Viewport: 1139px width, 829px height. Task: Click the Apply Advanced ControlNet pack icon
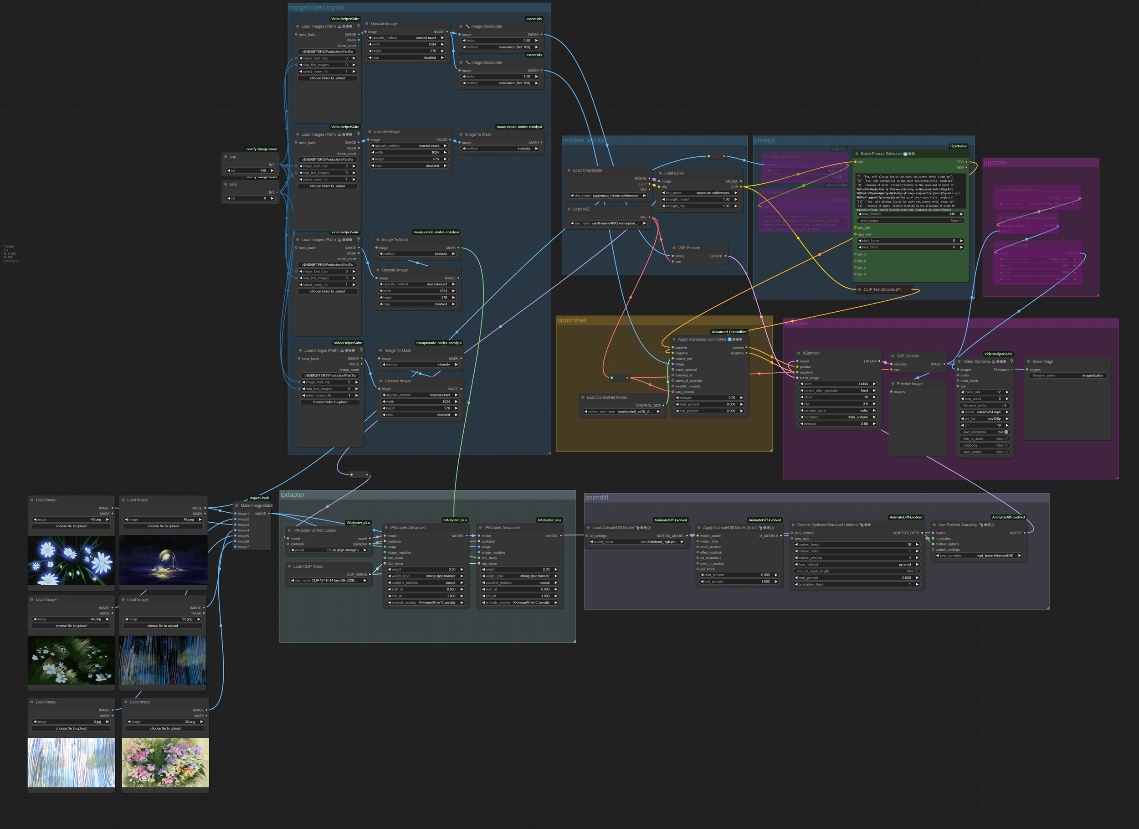729,339
